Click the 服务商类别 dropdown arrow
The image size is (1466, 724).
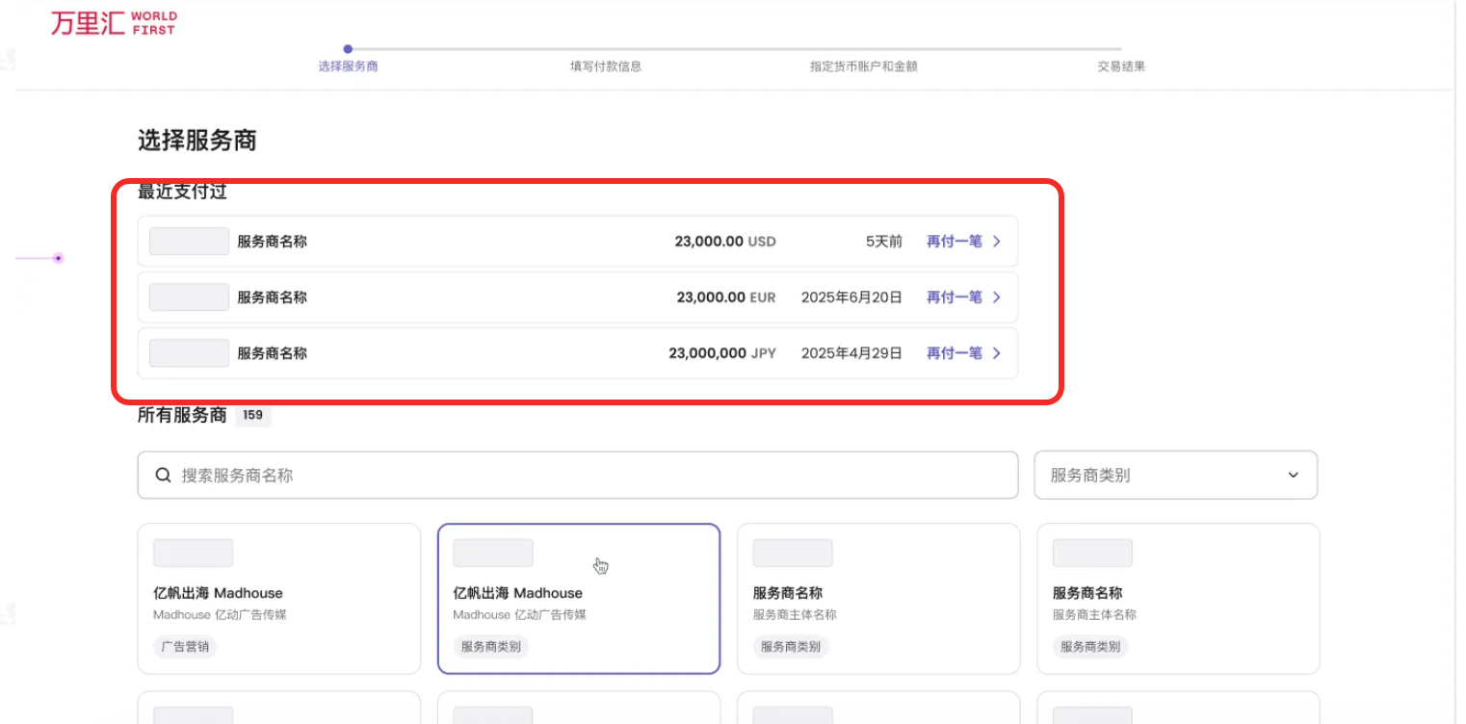1293,476
